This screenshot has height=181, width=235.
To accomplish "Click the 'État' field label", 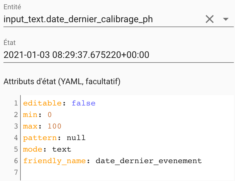I will pyautogui.click(x=10, y=43).
